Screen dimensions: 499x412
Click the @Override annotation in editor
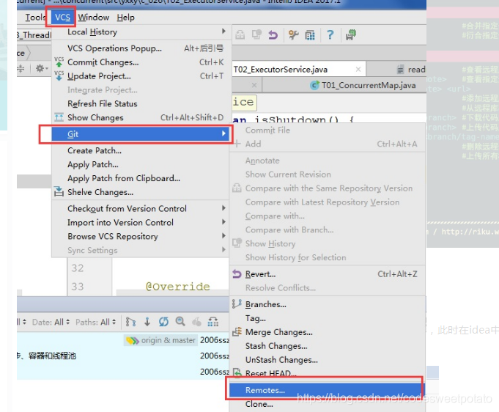pos(177,287)
